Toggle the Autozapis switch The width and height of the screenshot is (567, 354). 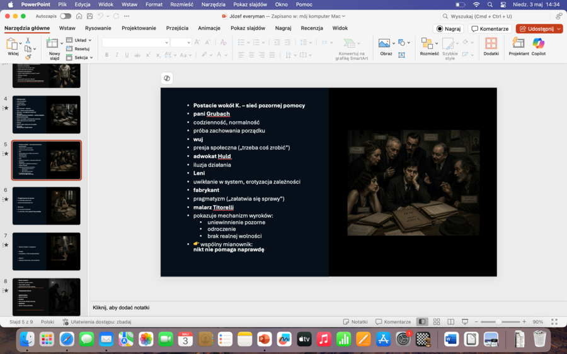point(66,16)
